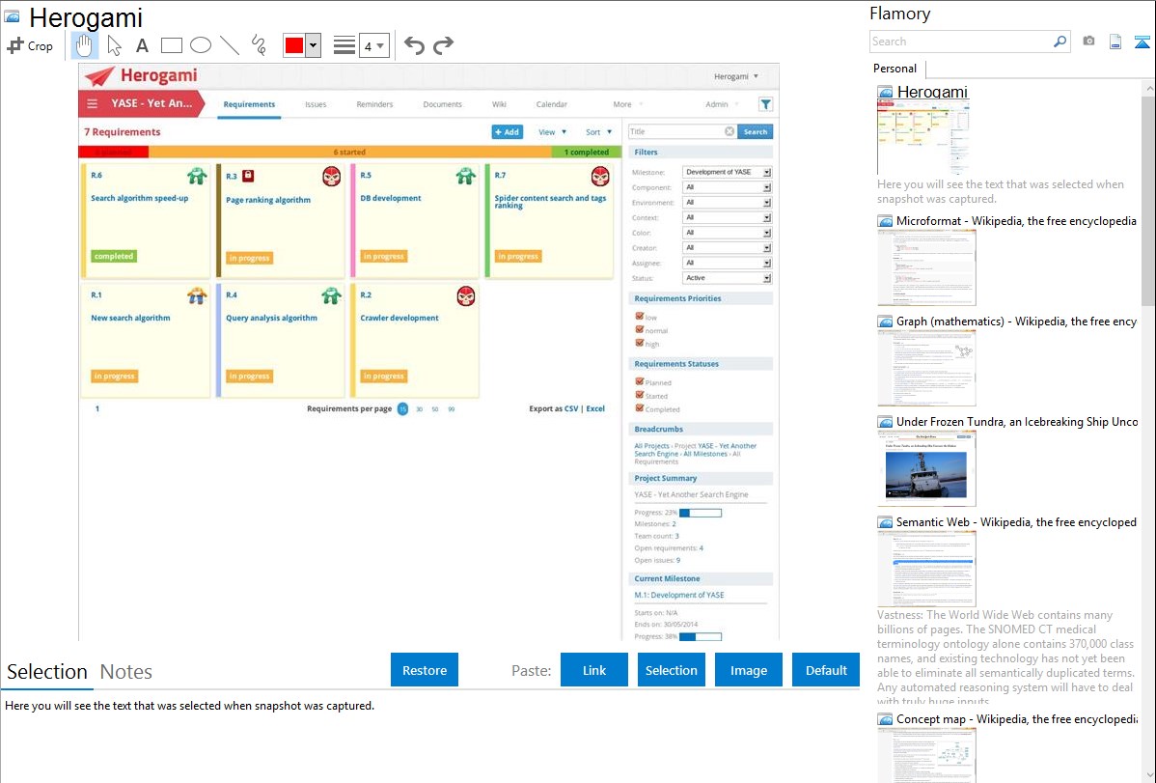The height and width of the screenshot is (783, 1156).
Task: Open the Wiki tab
Action: [499, 105]
